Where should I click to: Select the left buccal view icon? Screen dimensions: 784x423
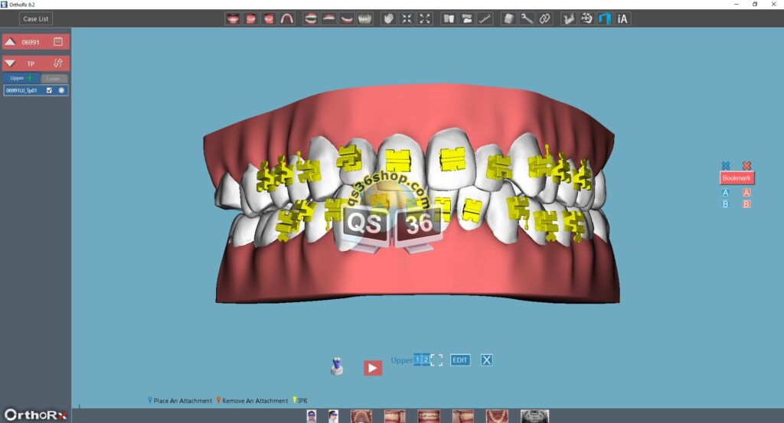pos(269,19)
